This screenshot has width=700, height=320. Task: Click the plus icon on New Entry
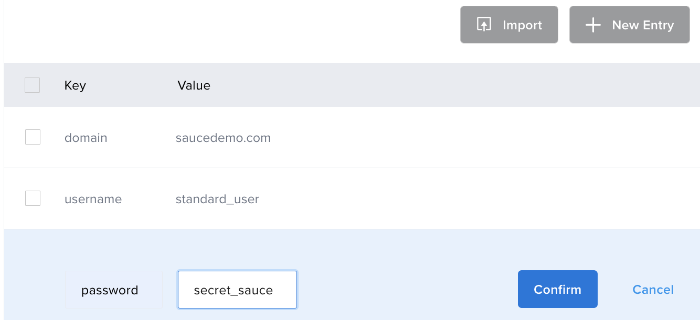[x=593, y=25]
